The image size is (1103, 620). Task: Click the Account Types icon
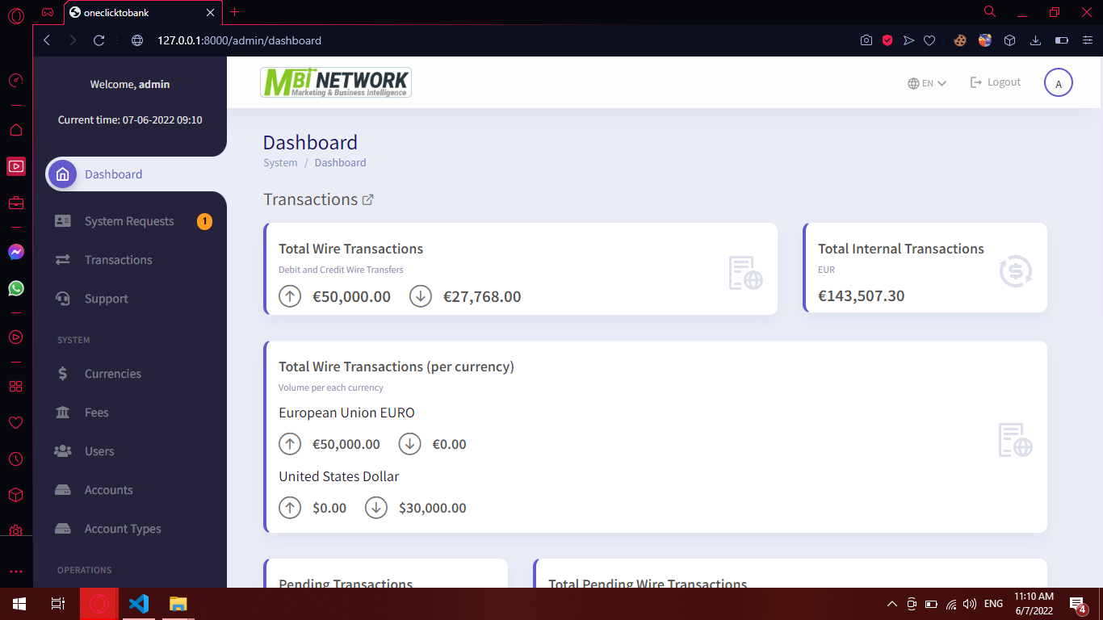(63, 528)
